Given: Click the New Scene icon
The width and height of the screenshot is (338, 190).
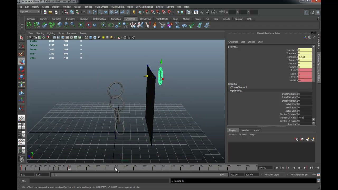Looking at the screenshot, I should pos(45,12).
